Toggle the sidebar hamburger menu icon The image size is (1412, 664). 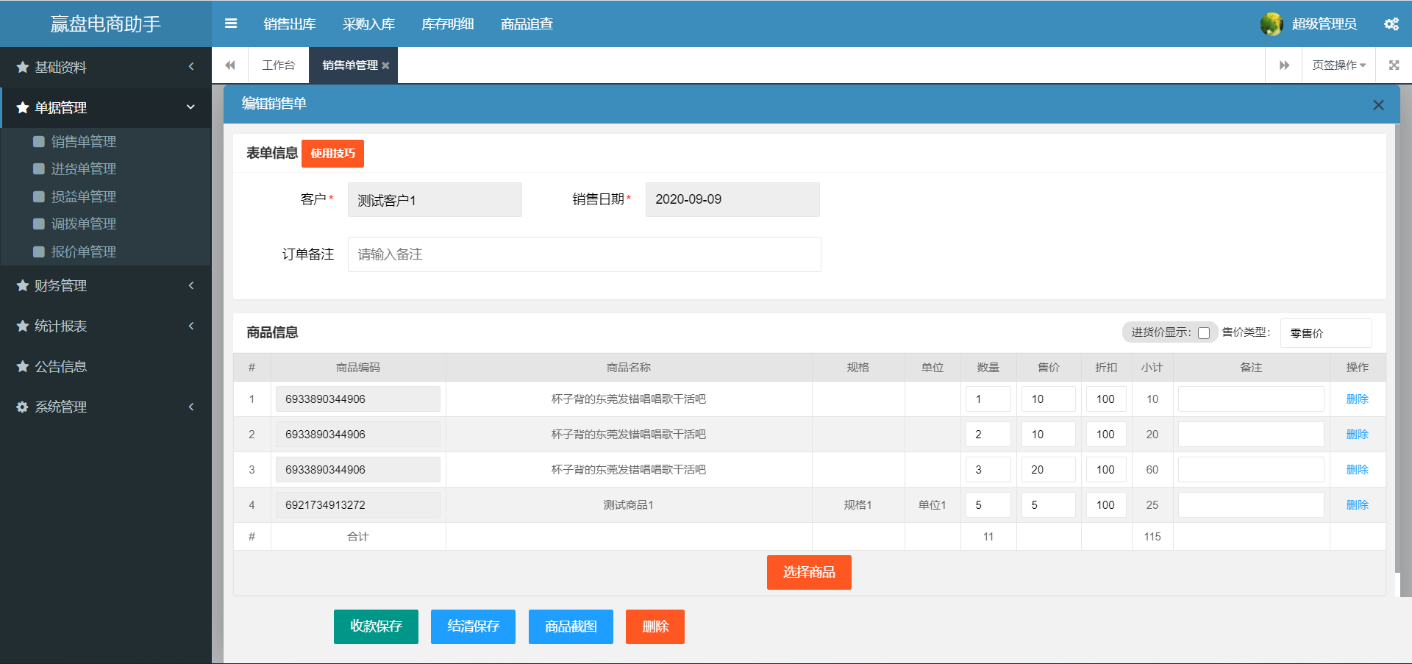coord(231,24)
